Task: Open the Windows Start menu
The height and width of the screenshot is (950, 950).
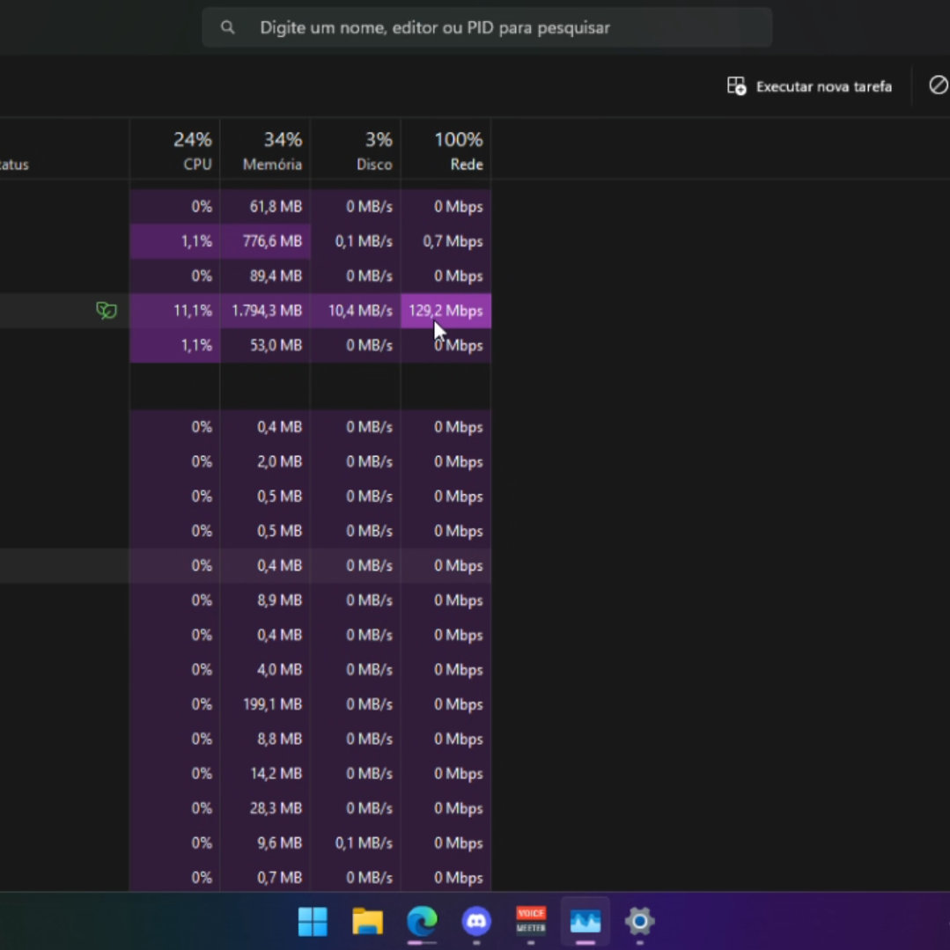Action: [x=313, y=921]
